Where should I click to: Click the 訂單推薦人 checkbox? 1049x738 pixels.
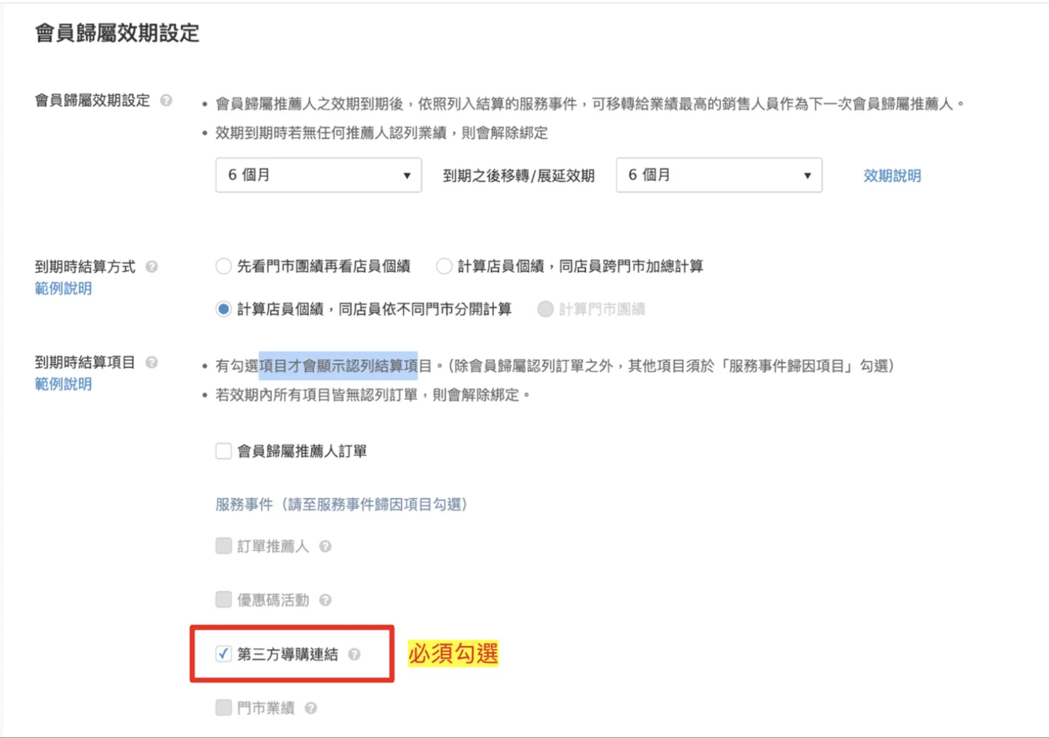224,546
